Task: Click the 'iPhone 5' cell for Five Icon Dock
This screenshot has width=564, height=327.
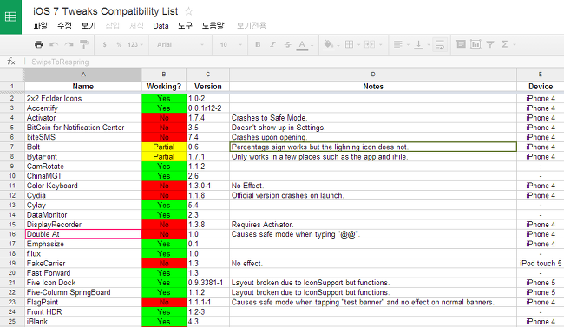Action: (x=541, y=283)
